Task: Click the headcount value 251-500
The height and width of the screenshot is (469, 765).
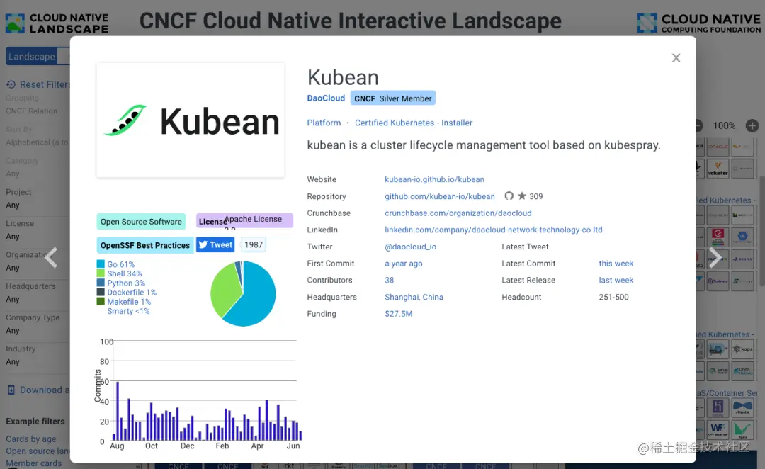Action: [x=613, y=297]
